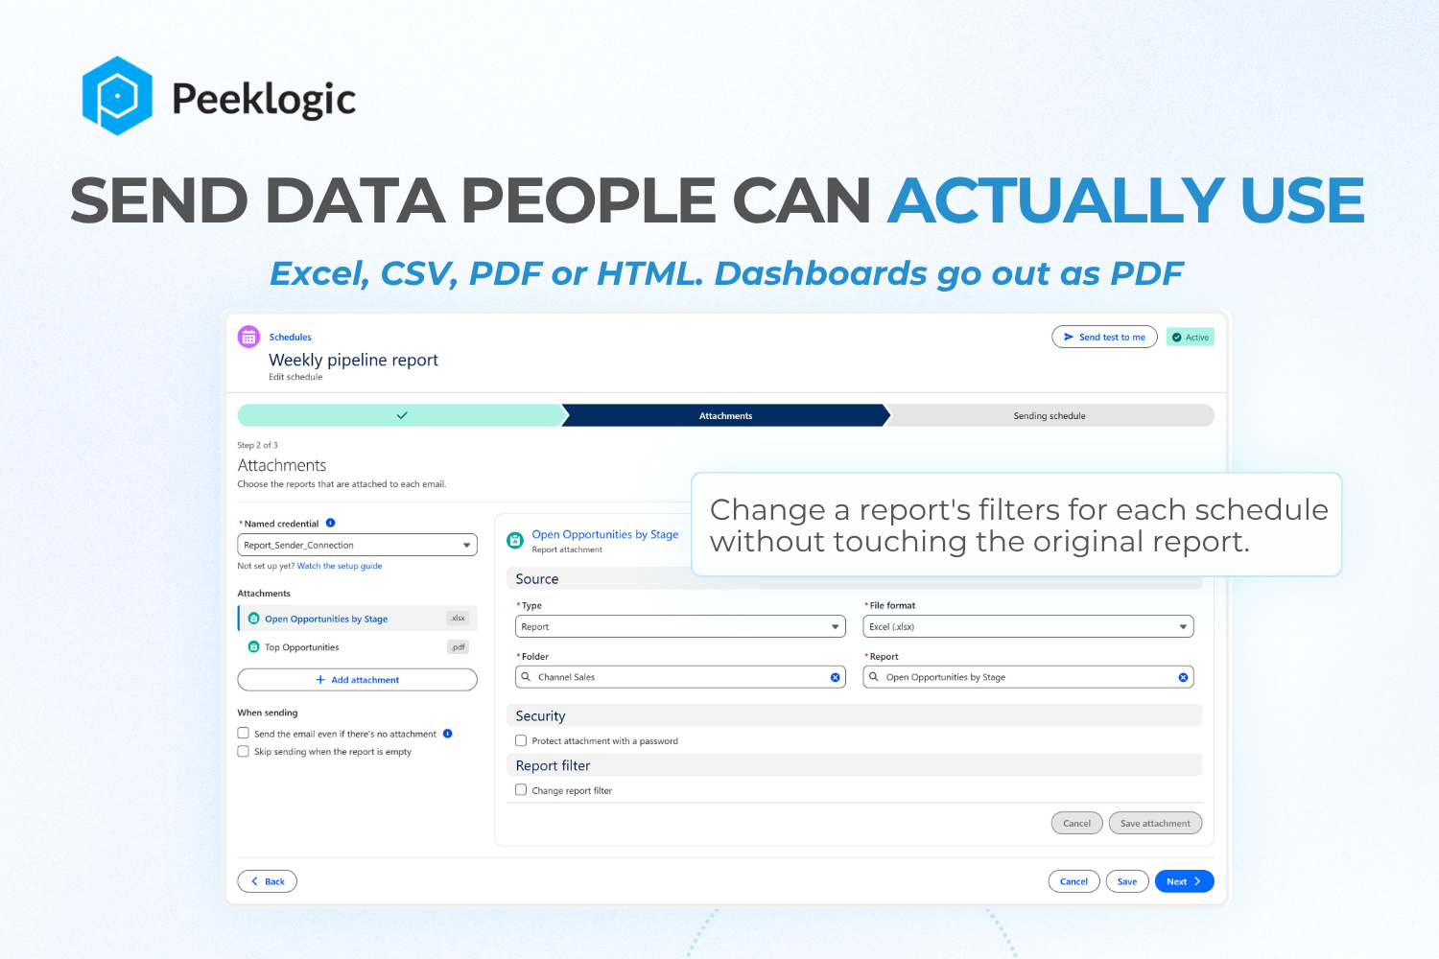This screenshot has width=1439, height=959.
Task: Clear the selected Report field value
Action: point(1183,677)
